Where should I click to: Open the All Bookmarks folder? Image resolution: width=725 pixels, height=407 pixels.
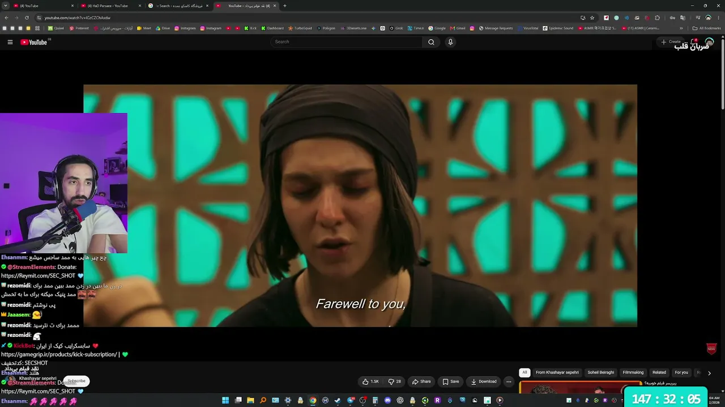tap(707, 28)
